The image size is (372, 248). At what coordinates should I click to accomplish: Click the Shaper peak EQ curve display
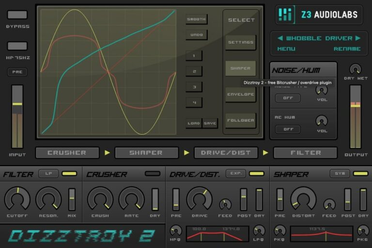click(x=322, y=234)
